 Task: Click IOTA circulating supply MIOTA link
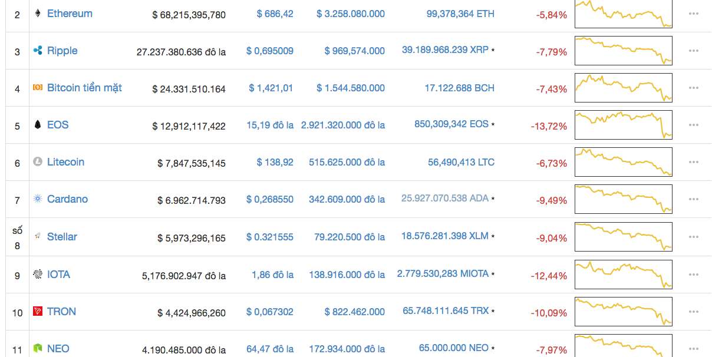[x=443, y=274]
